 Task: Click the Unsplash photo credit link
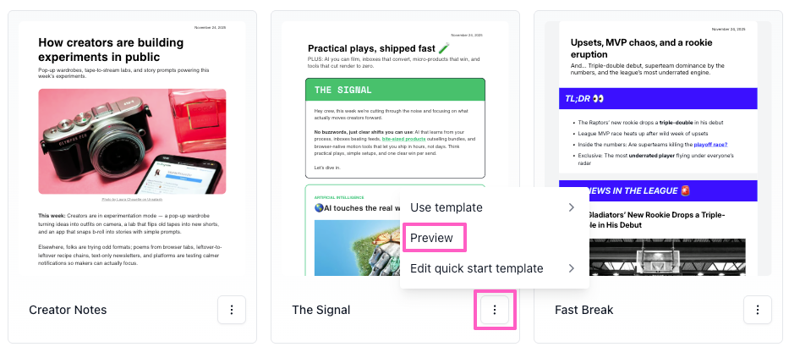pyautogui.click(x=132, y=199)
